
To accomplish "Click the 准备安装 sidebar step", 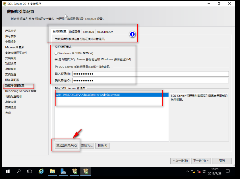I will point(11,102).
